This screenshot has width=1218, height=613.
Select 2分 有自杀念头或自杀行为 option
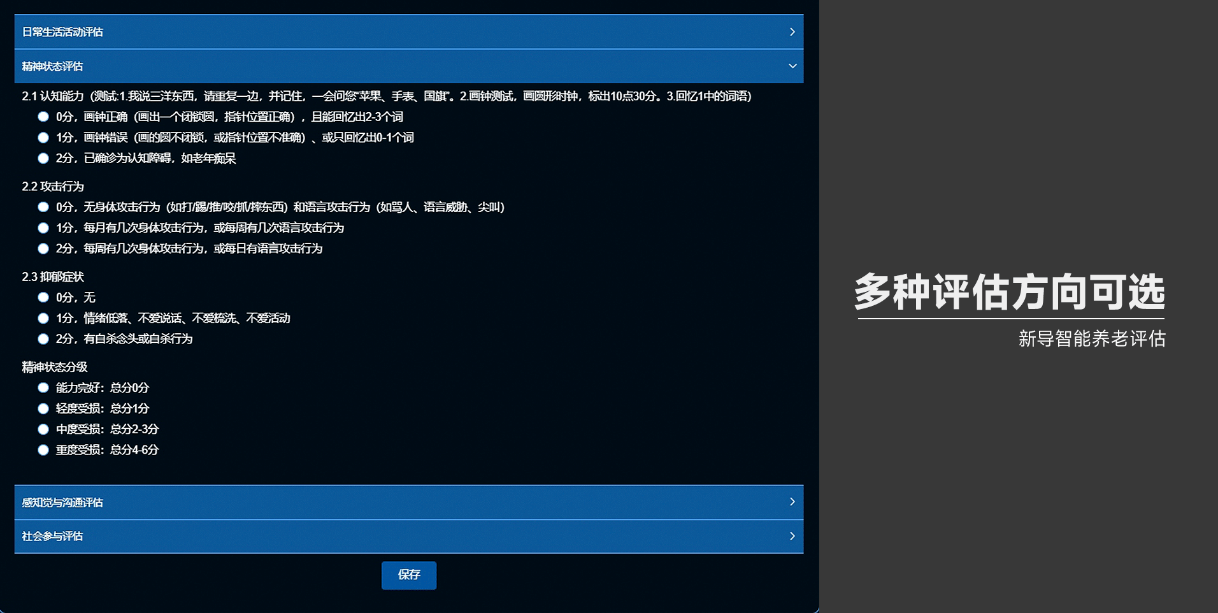pyautogui.click(x=43, y=339)
